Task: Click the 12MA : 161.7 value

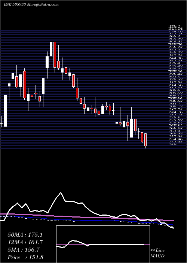Action: (x=25, y=242)
